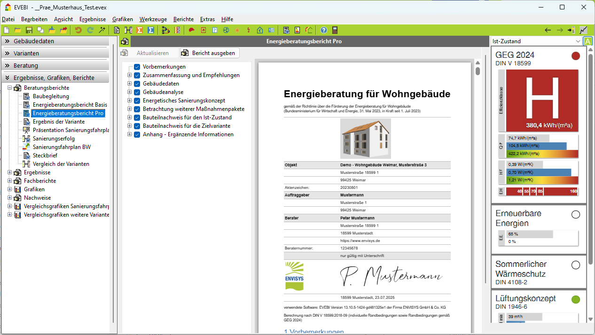
Task: Expand the Varianten panel section
Action: tap(55, 53)
